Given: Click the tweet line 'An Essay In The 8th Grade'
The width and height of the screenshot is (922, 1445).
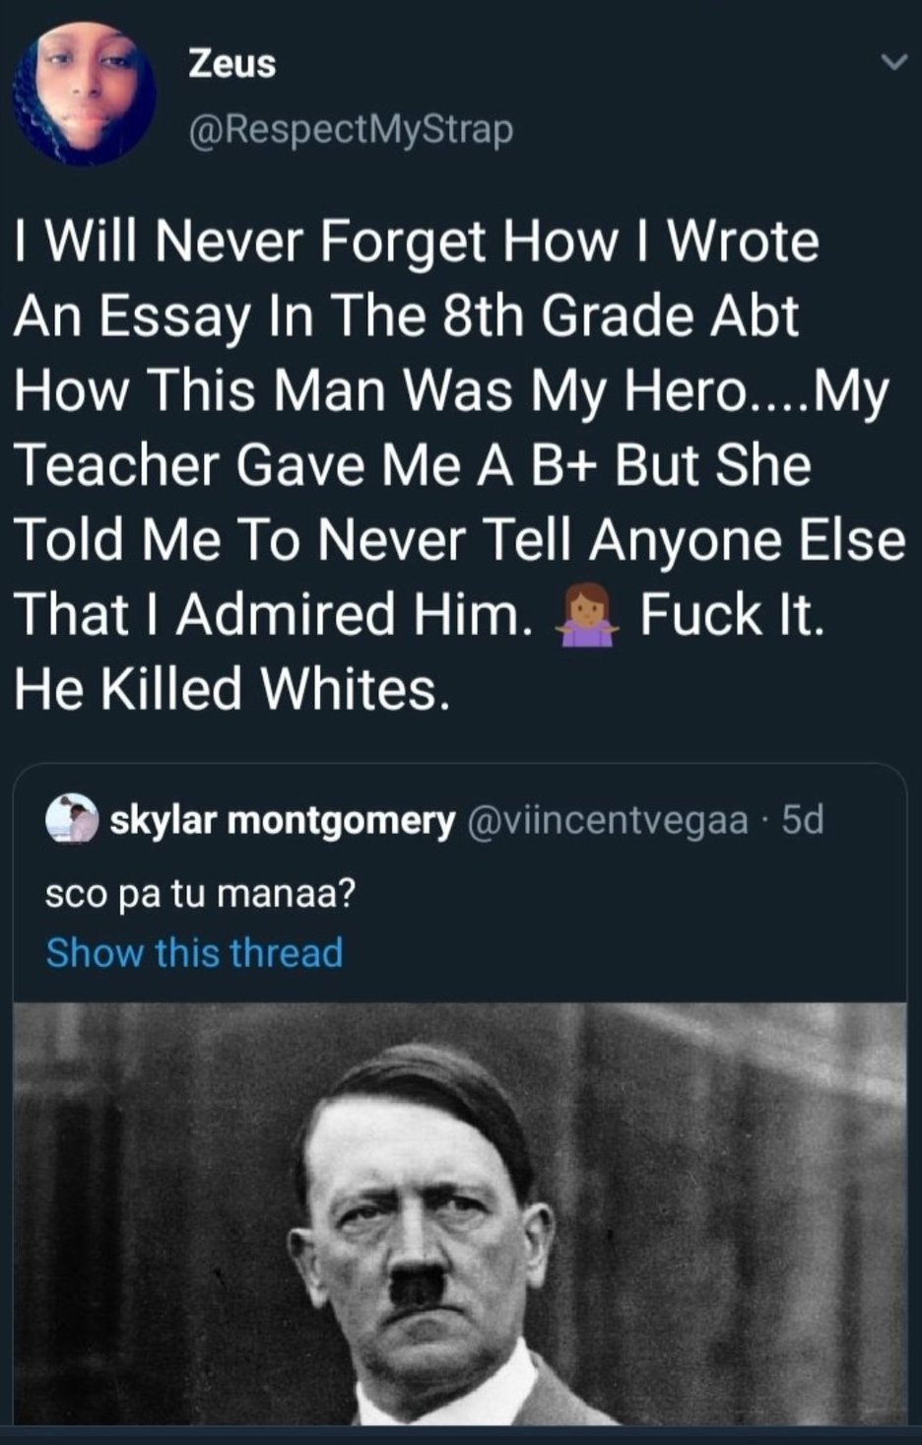Looking at the screenshot, I should click(407, 317).
